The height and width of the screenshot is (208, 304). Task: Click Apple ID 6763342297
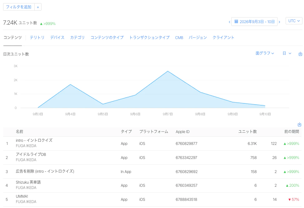[186, 157]
